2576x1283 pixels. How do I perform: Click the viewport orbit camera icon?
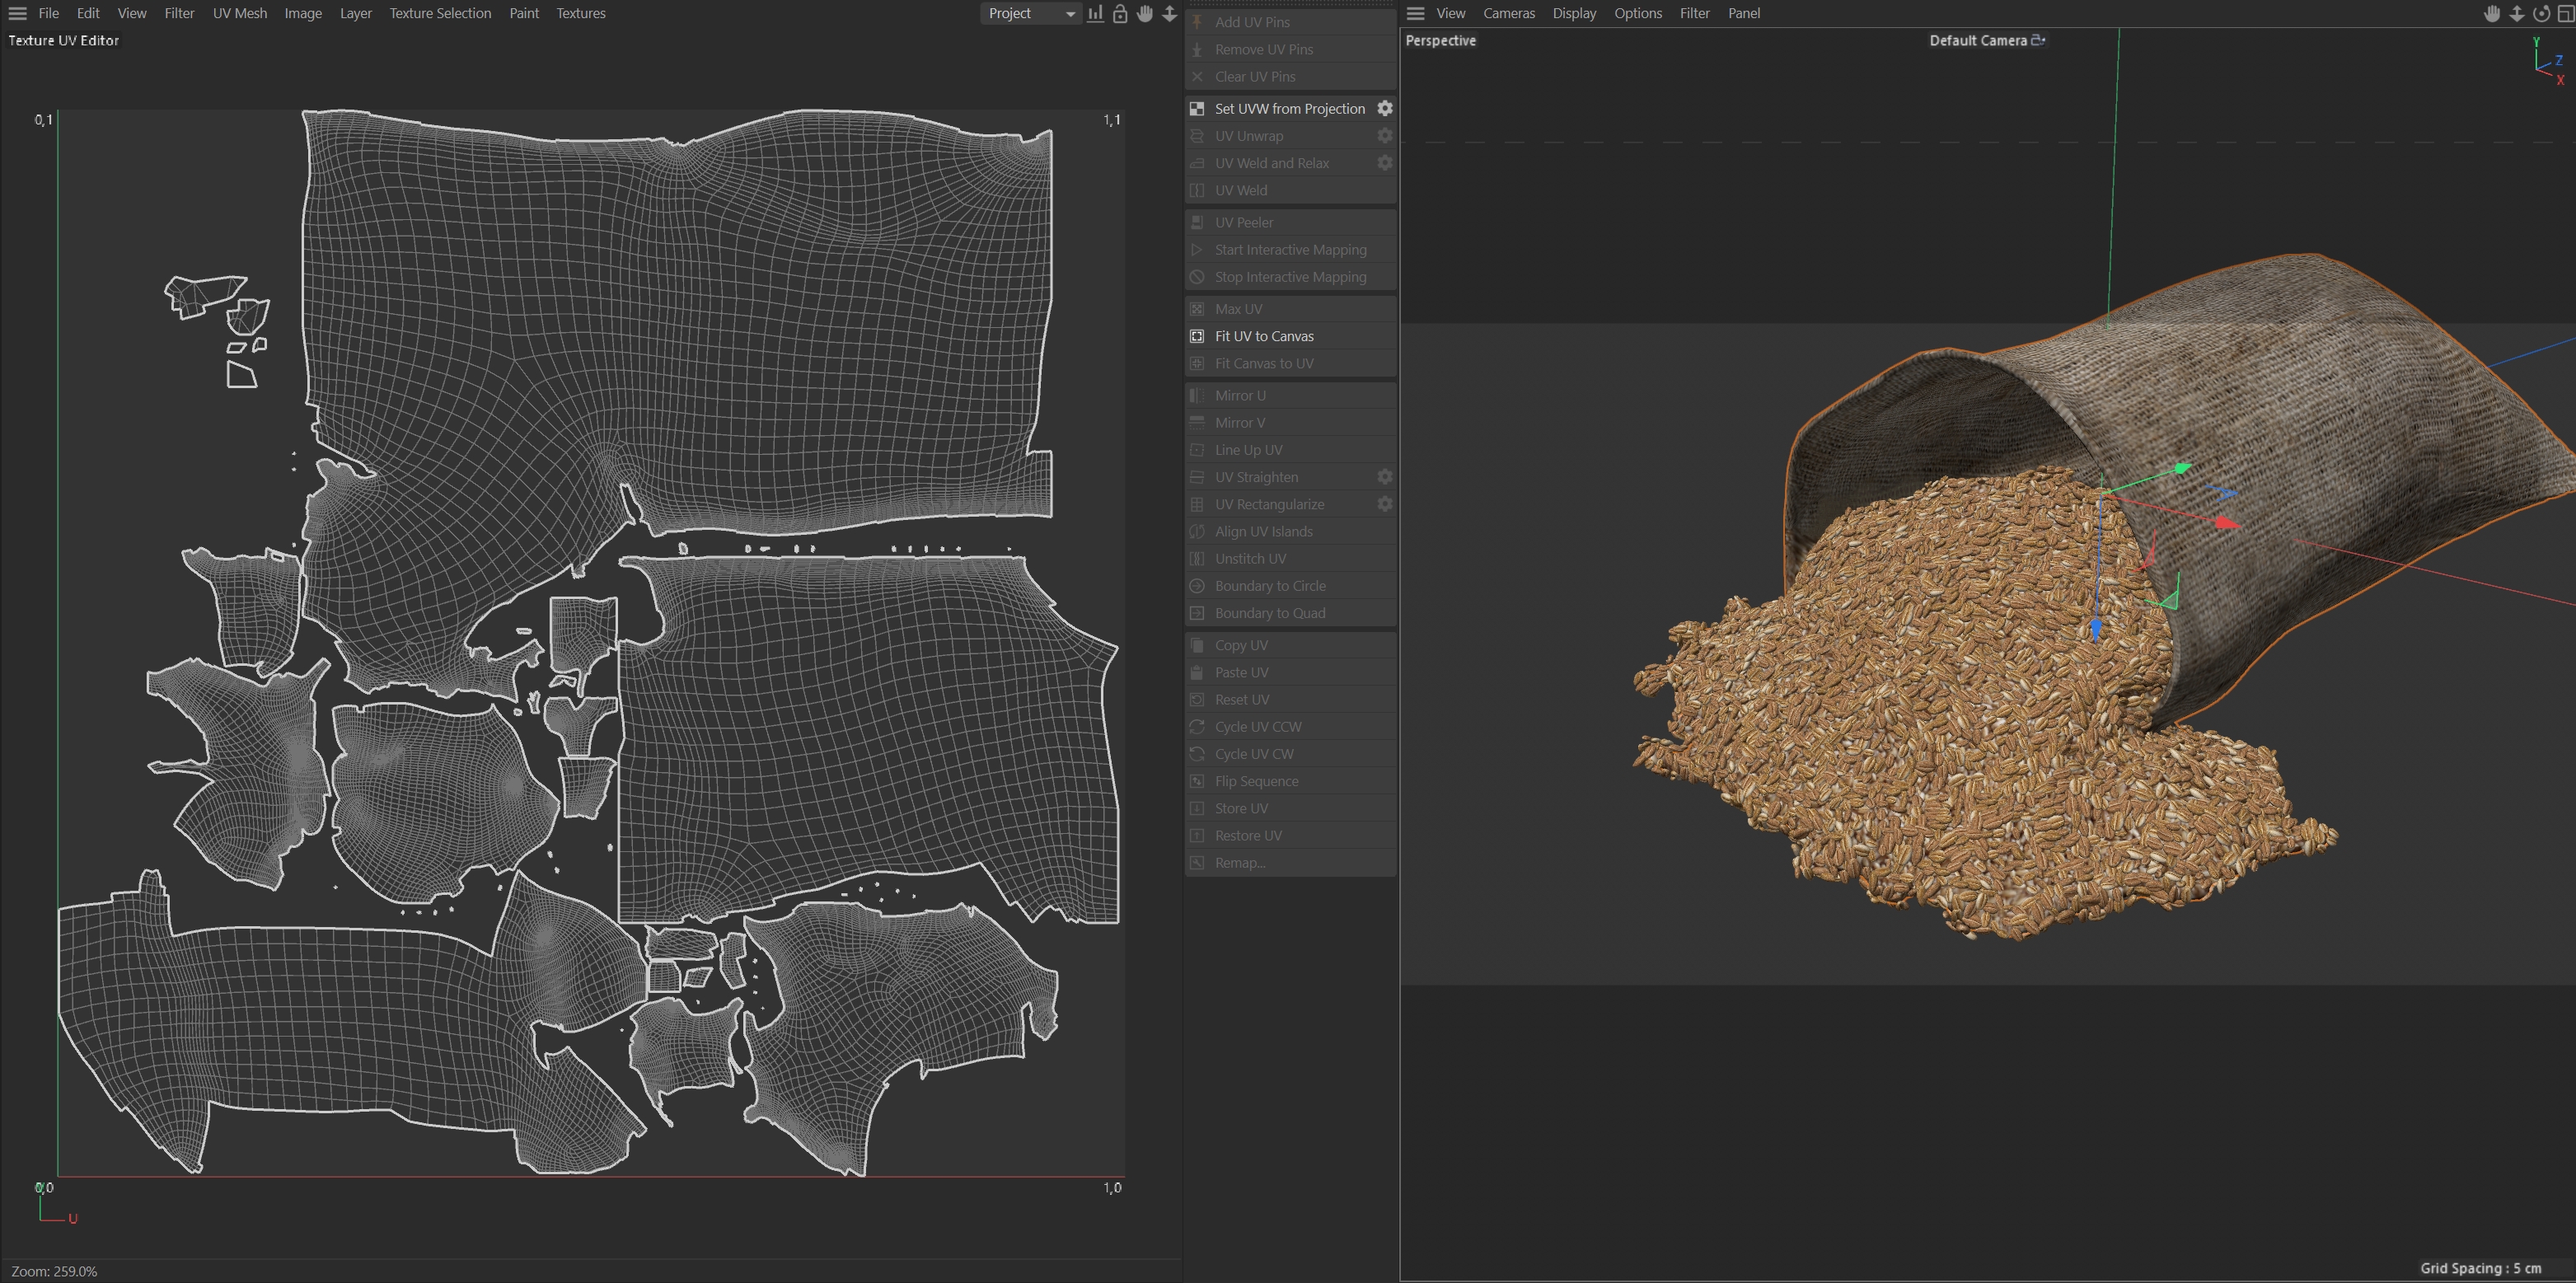pos(2541,13)
